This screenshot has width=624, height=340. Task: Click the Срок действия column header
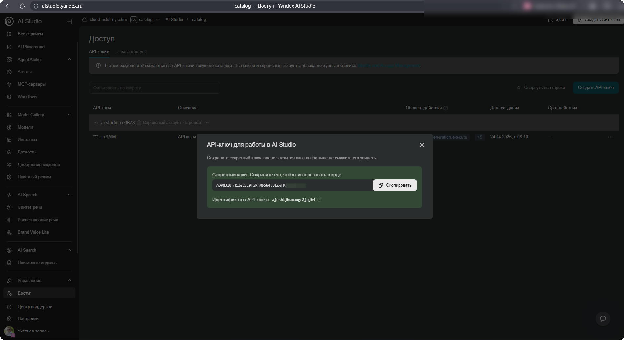(562, 108)
